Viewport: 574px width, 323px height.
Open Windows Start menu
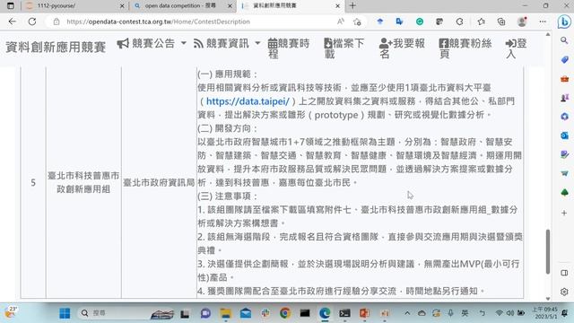tap(65, 313)
